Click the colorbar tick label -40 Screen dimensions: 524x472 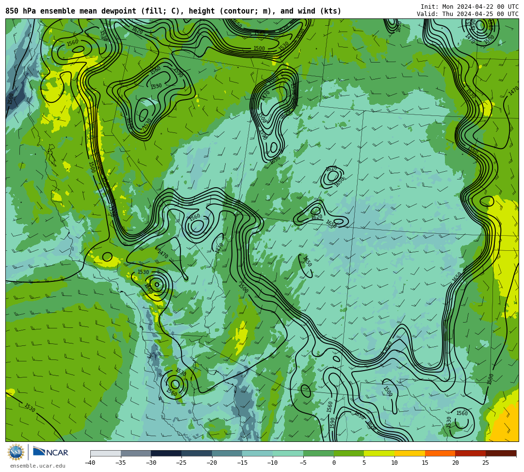click(90, 463)
